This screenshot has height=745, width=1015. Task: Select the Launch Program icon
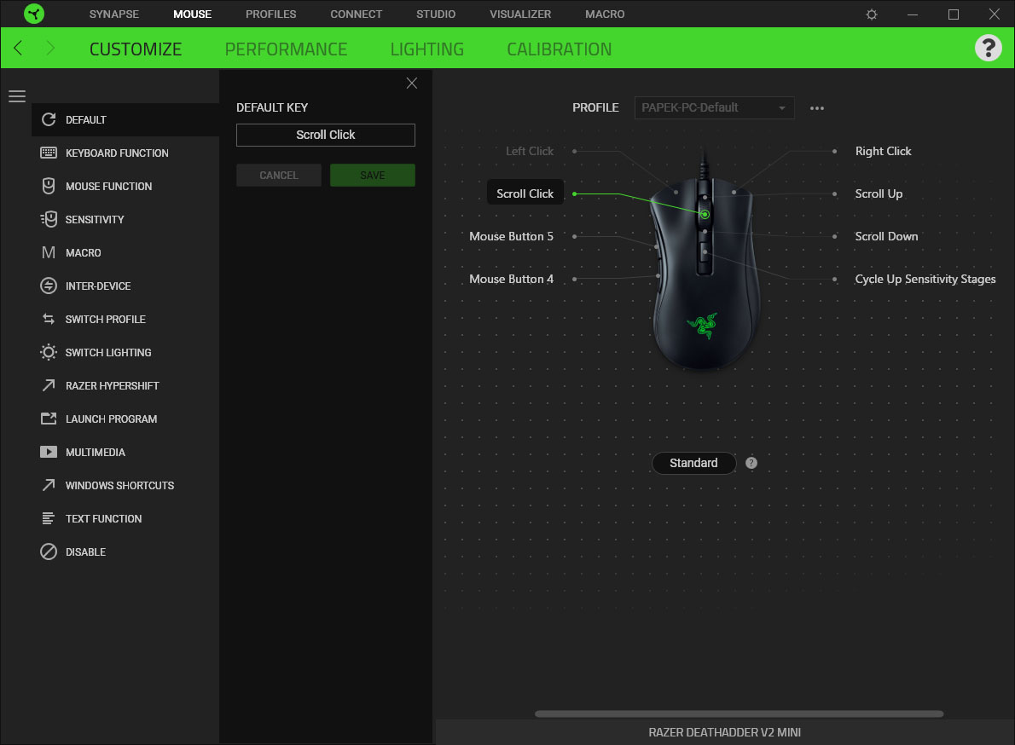49,419
